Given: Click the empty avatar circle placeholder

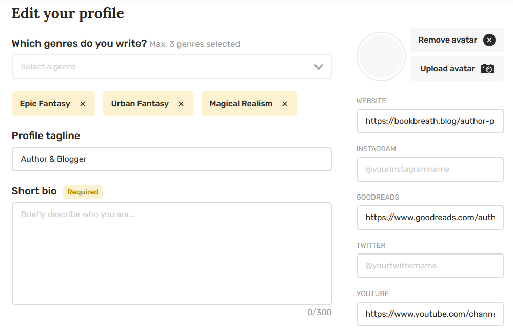Looking at the screenshot, I should [381, 56].
